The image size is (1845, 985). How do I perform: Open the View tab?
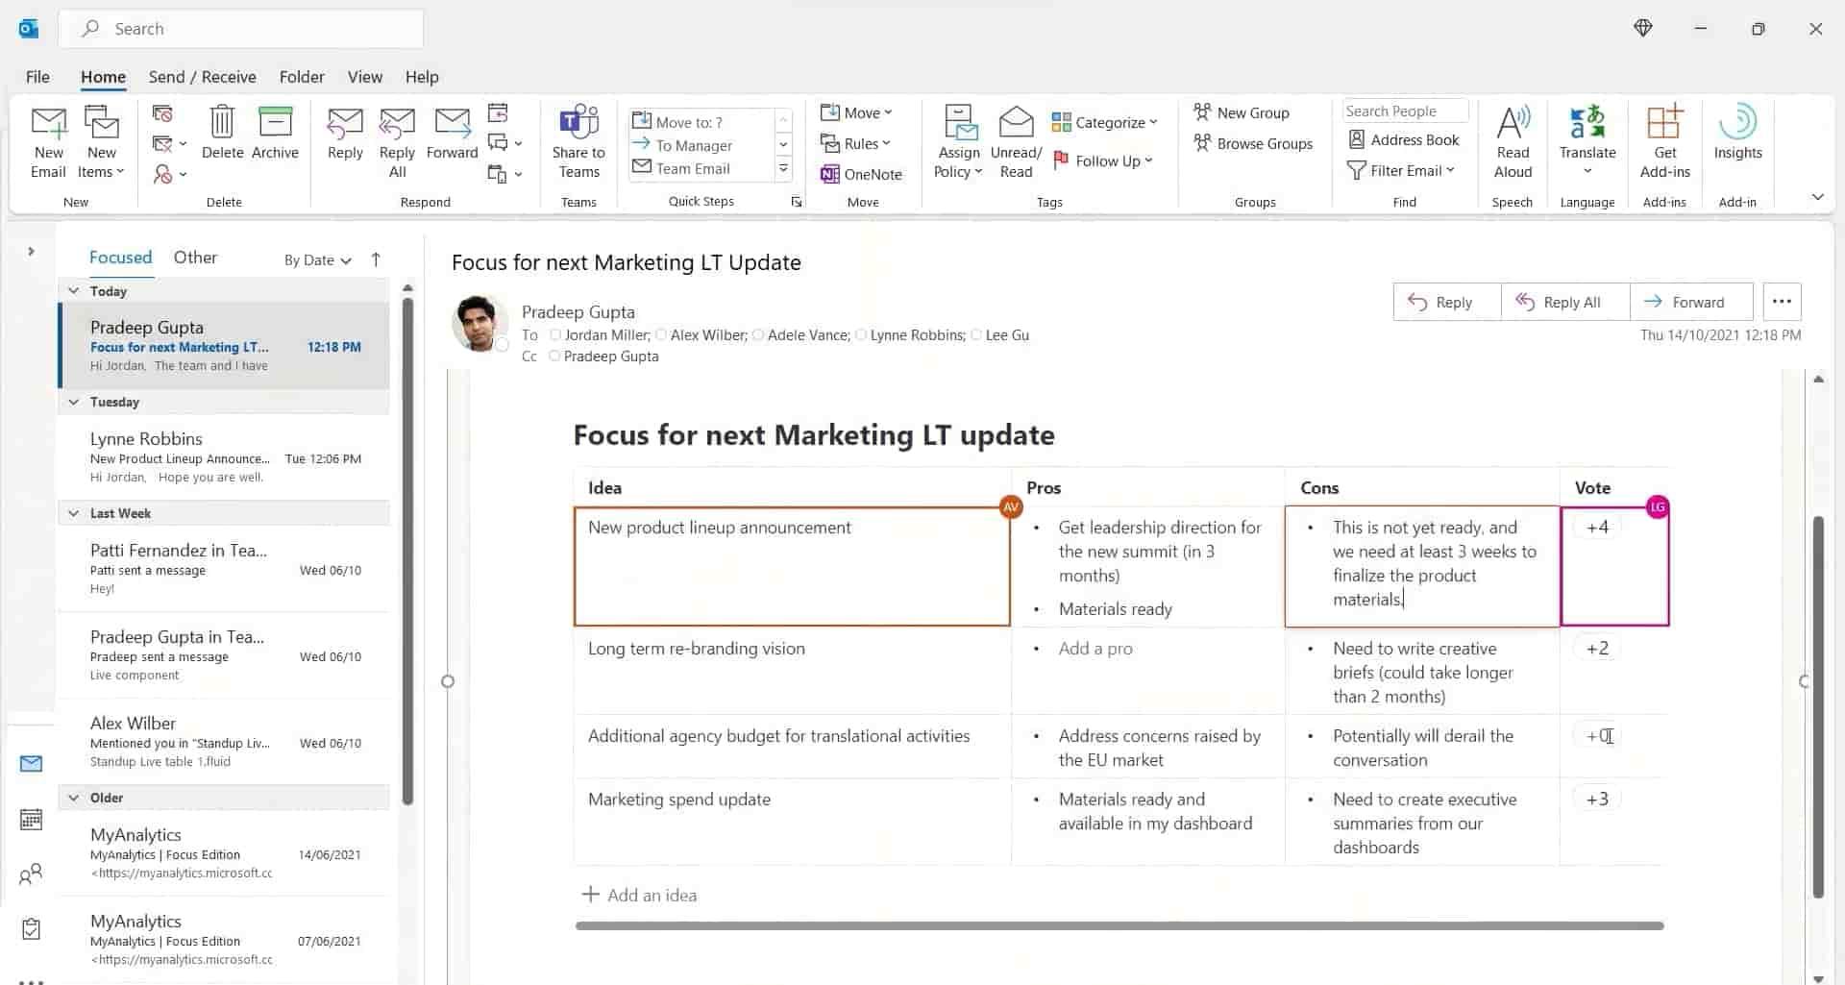pyautogui.click(x=364, y=77)
